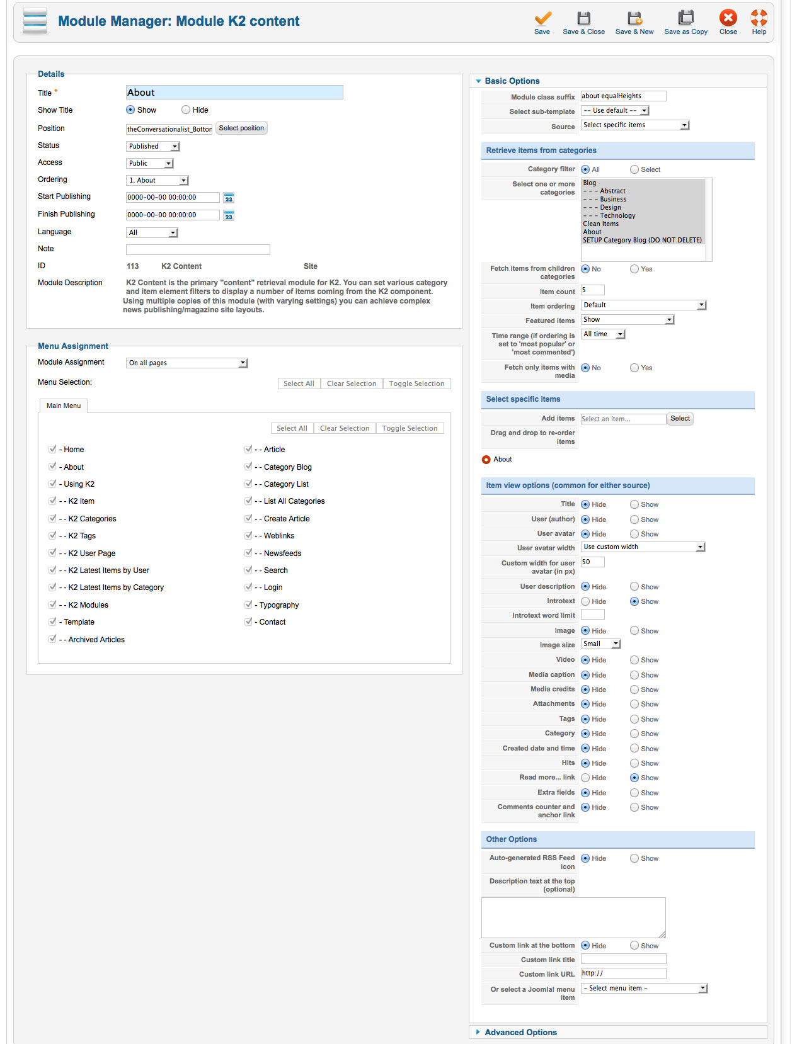Set Custom link at the bottom to Show
The width and height of the screenshot is (797, 1044).
tap(634, 945)
